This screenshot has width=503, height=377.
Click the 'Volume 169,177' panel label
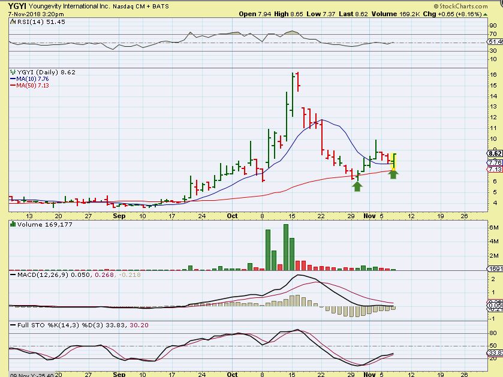44,224
